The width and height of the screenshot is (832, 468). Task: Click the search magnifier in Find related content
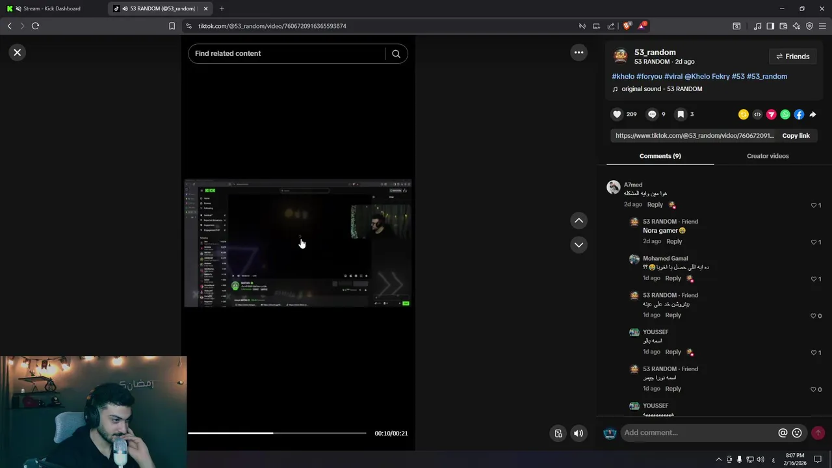click(x=396, y=54)
